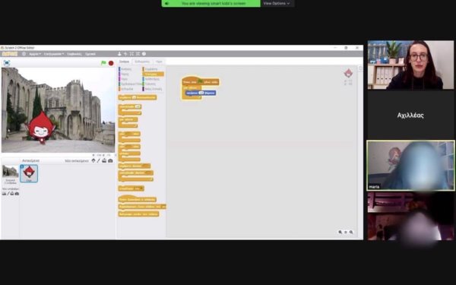Switch the stage to full screen mode
Viewport: 456px width, 285px height.
(x=7, y=63)
